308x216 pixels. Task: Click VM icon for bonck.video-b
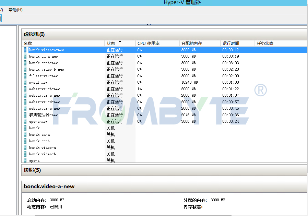[25, 154]
